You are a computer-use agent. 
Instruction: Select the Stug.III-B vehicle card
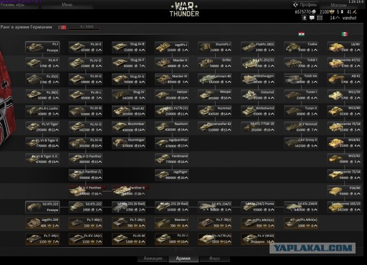128,47
